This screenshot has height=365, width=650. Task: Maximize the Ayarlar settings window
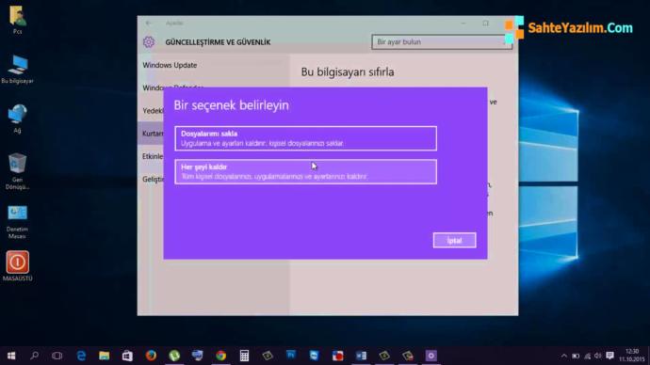coord(485,24)
